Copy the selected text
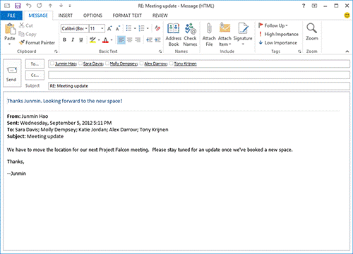Screen dimensions: 353x254 [28, 34]
